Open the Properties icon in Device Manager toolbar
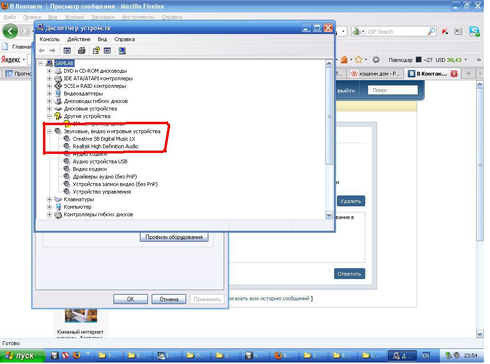The image size is (490, 364). tap(96, 51)
